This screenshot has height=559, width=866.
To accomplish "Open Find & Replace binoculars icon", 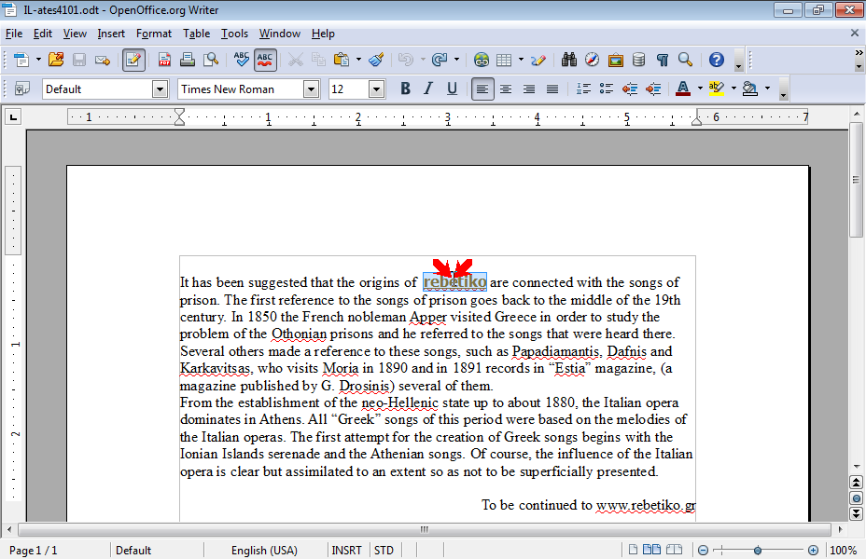I will tap(569, 60).
